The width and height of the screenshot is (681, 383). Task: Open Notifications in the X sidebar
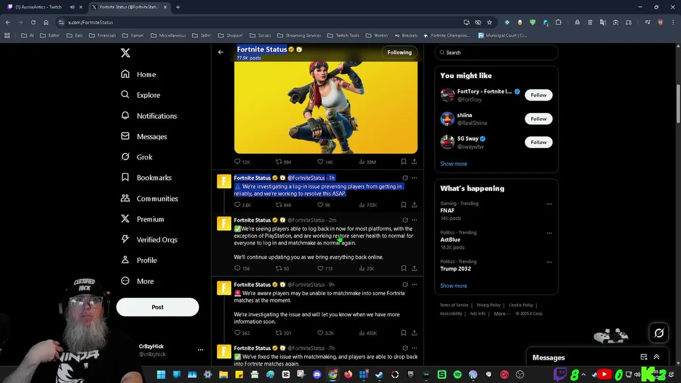point(149,115)
